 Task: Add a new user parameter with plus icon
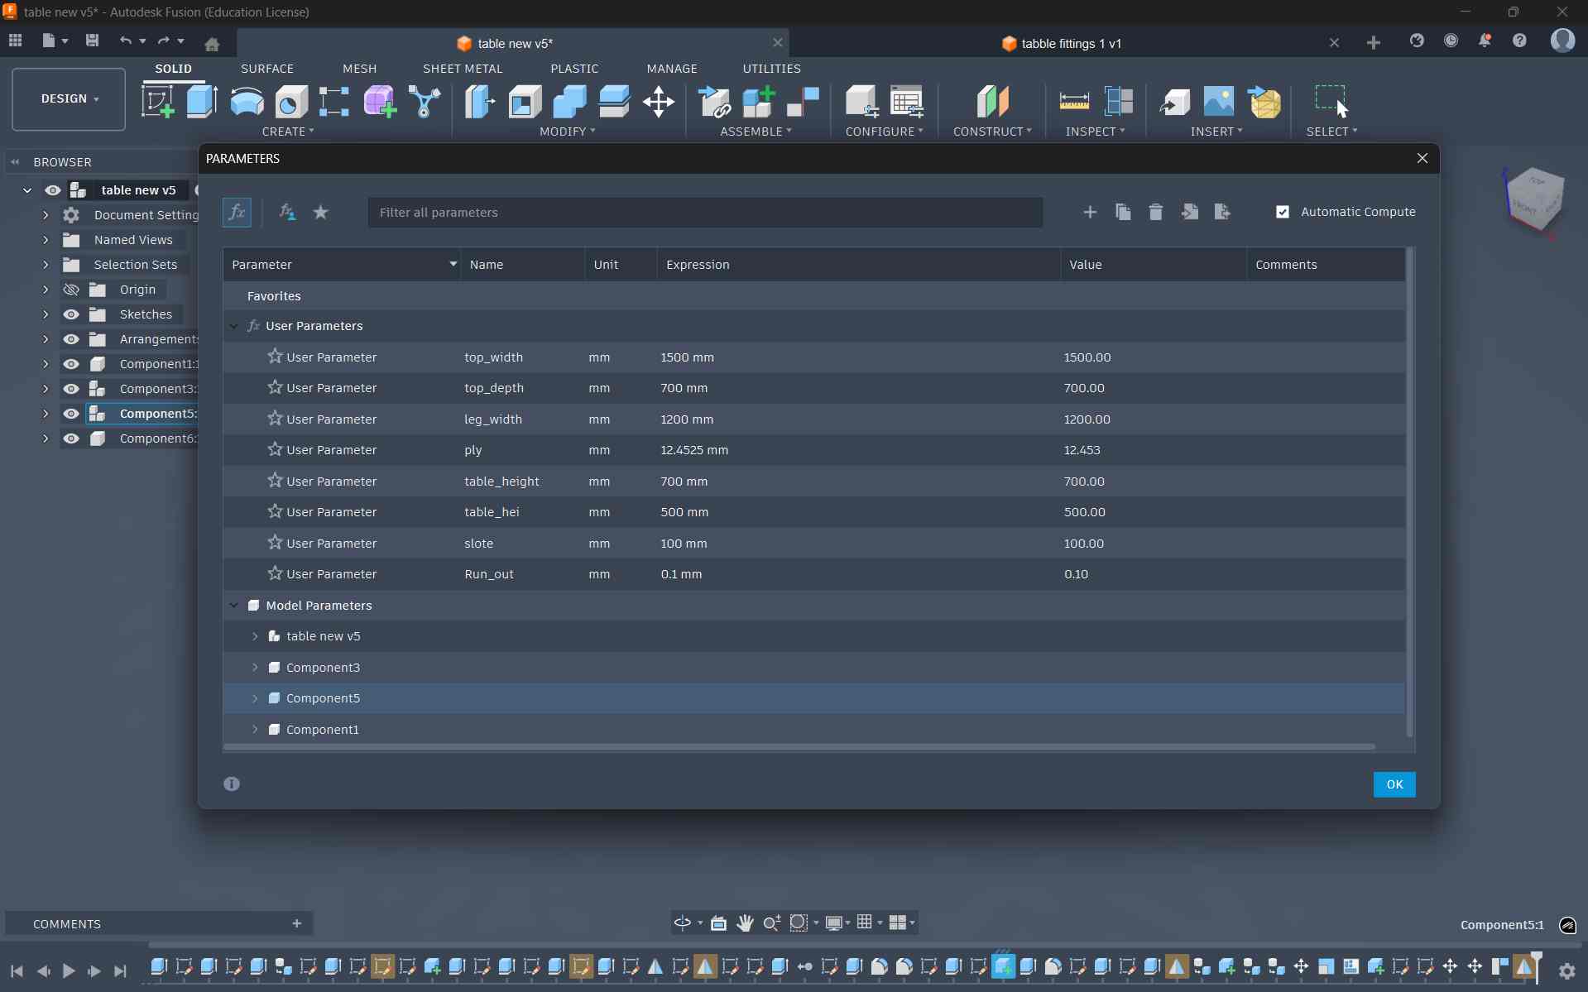point(1090,213)
